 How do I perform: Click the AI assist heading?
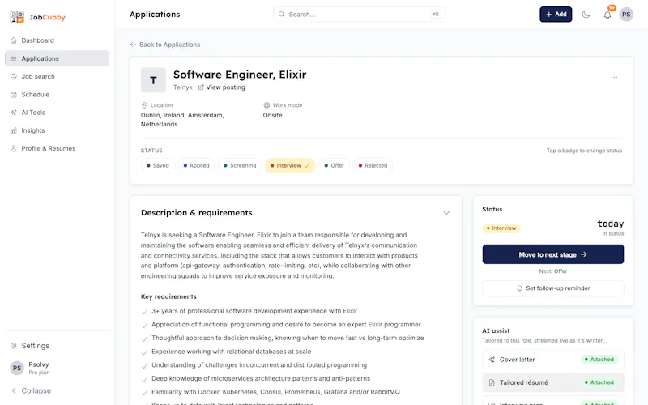(496, 330)
